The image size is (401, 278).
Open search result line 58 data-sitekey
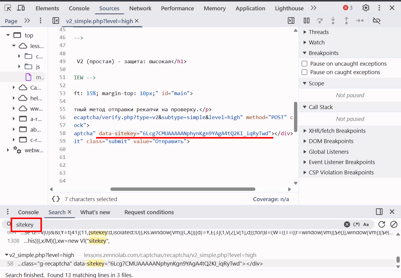pos(198,263)
